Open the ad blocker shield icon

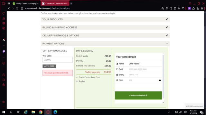175,8
